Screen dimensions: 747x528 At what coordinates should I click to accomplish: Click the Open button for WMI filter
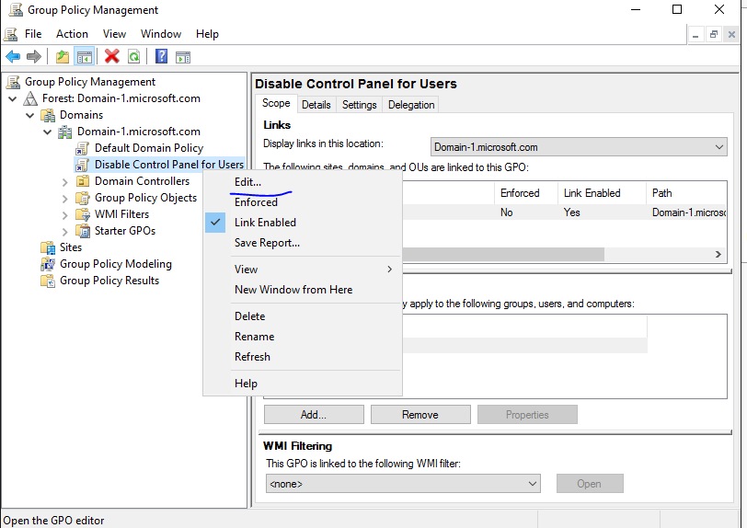[590, 483]
